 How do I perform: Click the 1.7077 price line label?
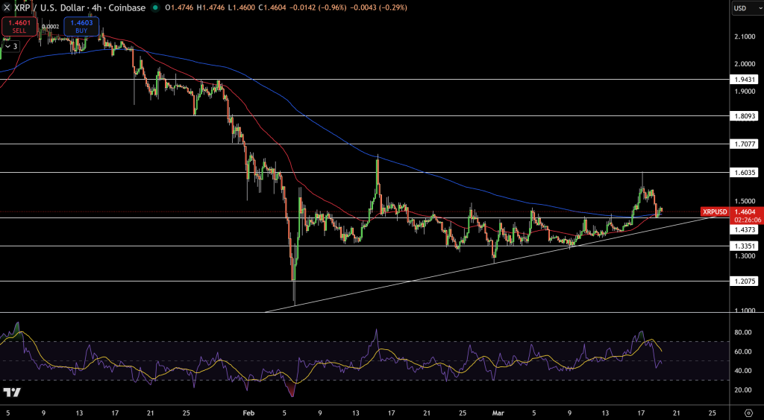coord(743,144)
